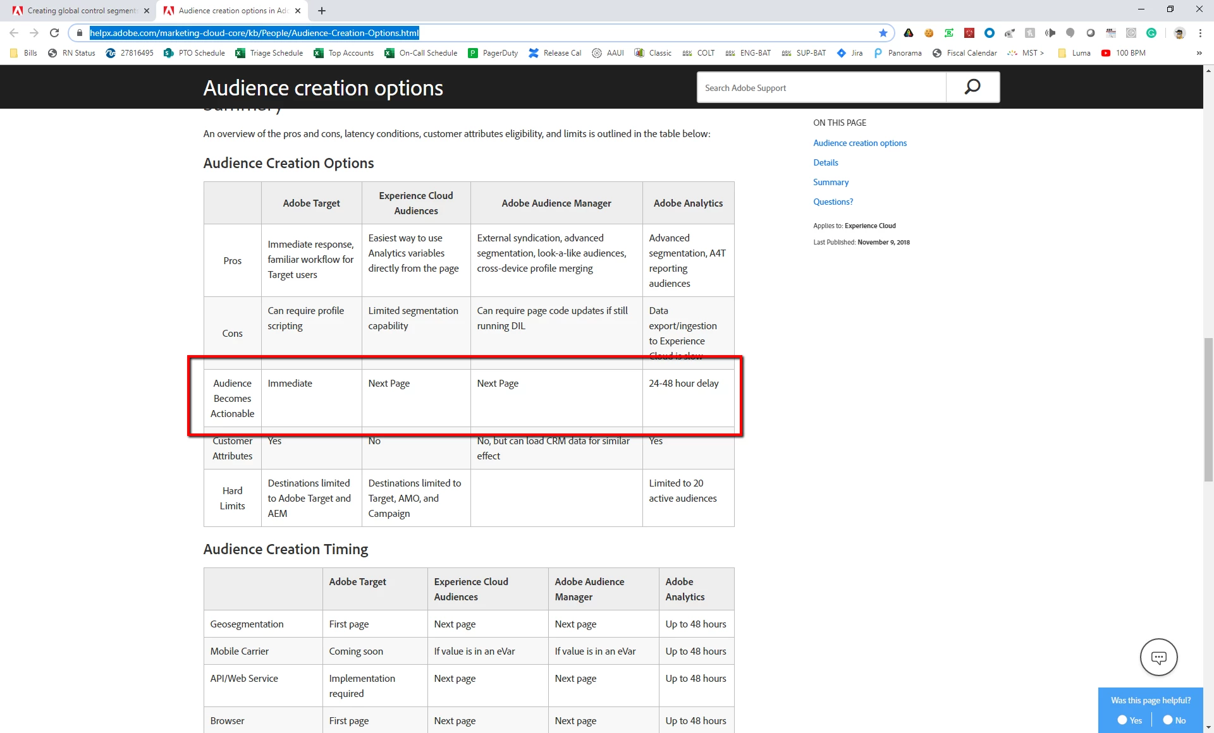The image size is (1214, 733).
Task: Open the Chrome three-dot menu
Action: tap(1199, 33)
